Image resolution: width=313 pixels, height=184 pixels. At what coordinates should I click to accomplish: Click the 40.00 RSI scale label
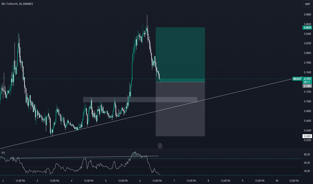pyautogui.click(x=307, y=171)
